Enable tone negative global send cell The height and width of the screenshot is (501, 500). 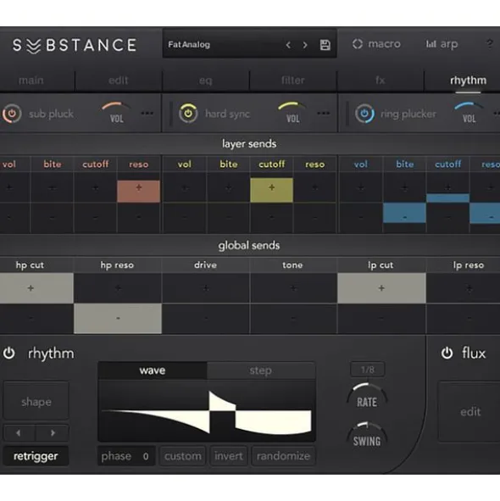[x=293, y=318]
